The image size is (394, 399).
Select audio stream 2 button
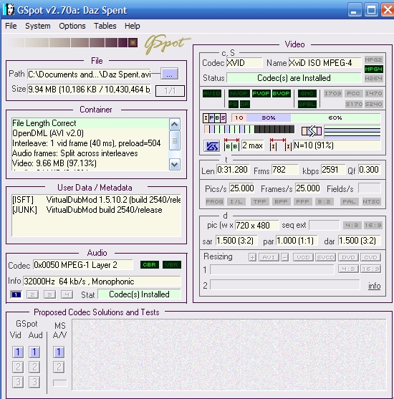point(32,294)
